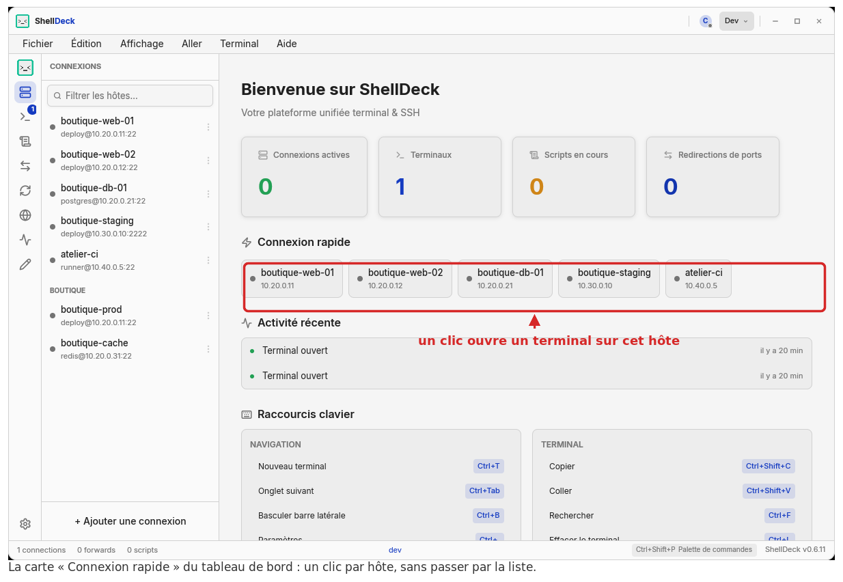Open the Palette de commandes in status bar

pyautogui.click(x=694, y=550)
